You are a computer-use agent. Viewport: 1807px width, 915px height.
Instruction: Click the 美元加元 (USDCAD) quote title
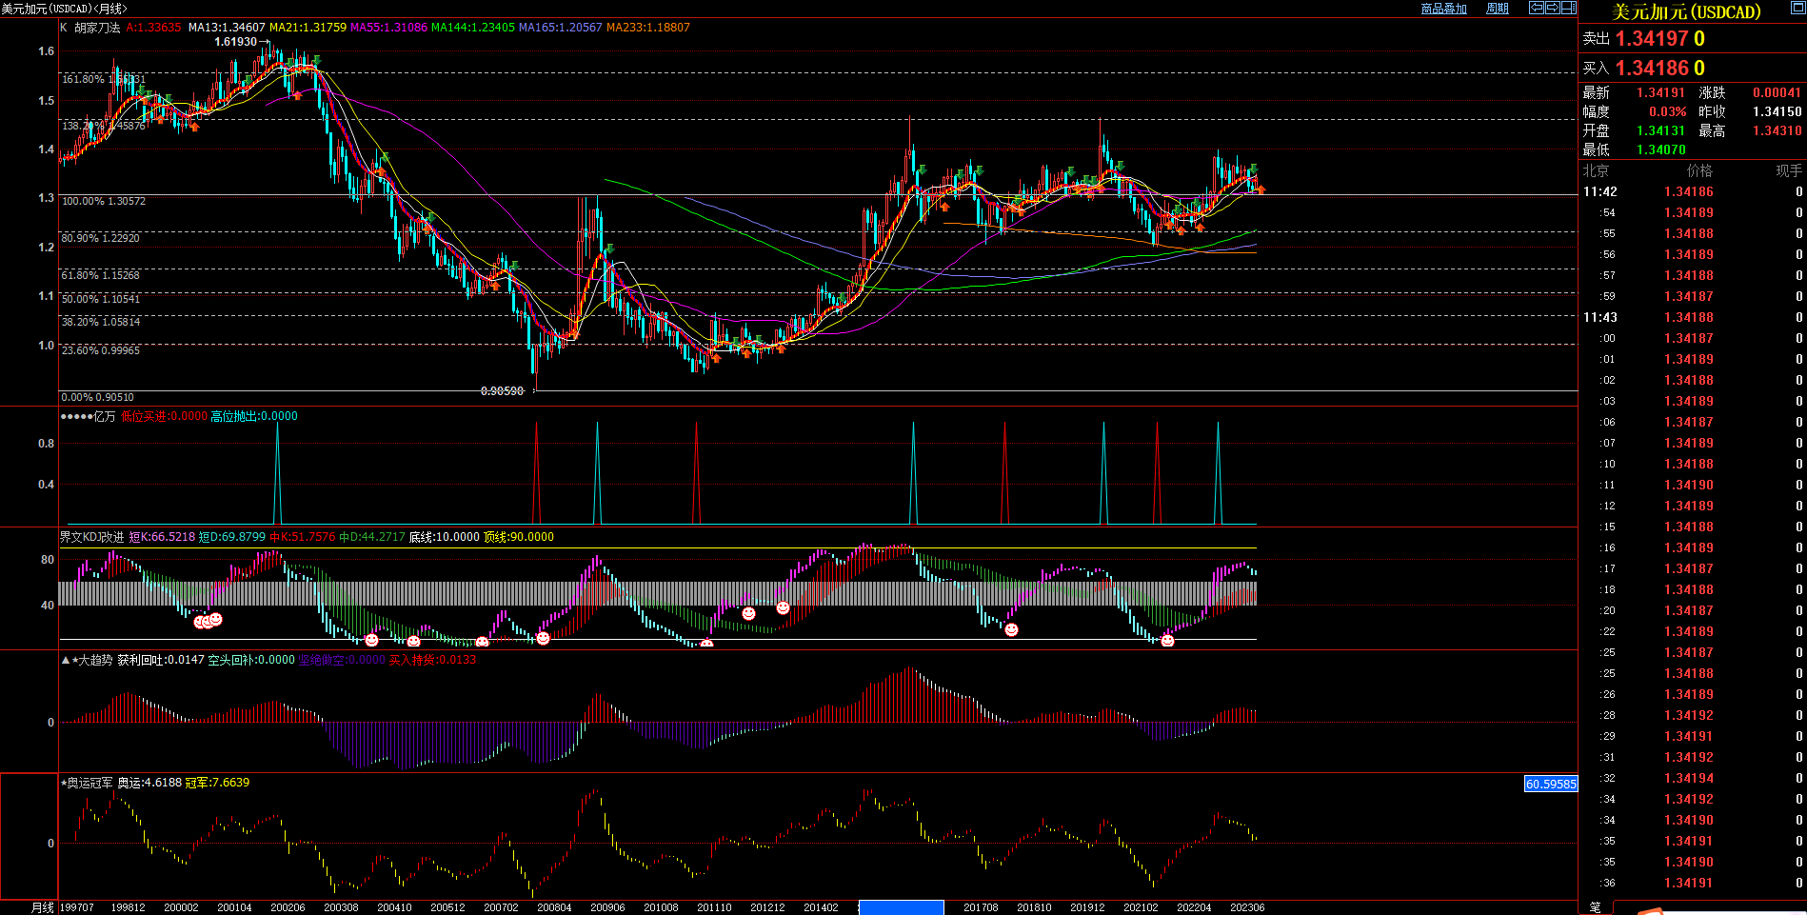pyautogui.click(x=1686, y=12)
